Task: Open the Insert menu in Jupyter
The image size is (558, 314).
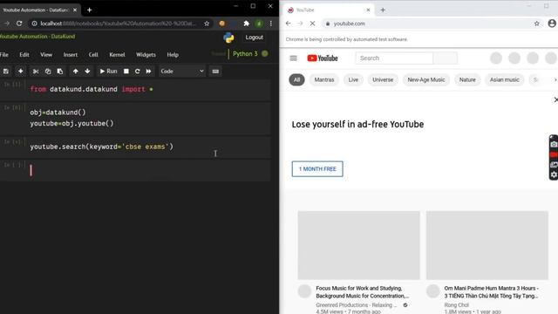Action: tap(71, 54)
